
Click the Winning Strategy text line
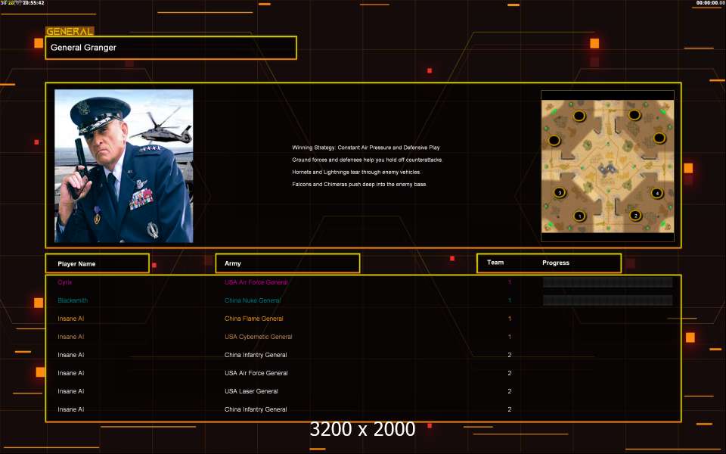366,148
